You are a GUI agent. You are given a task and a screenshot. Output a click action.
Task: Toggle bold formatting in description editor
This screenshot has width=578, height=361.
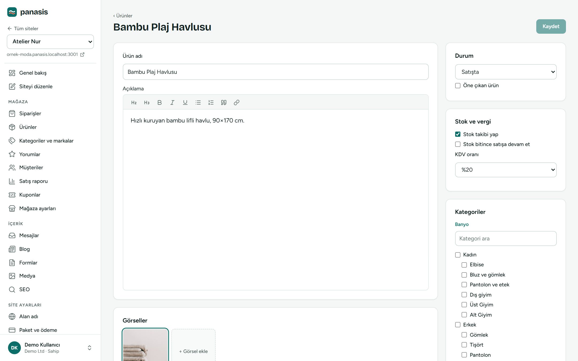point(159,103)
